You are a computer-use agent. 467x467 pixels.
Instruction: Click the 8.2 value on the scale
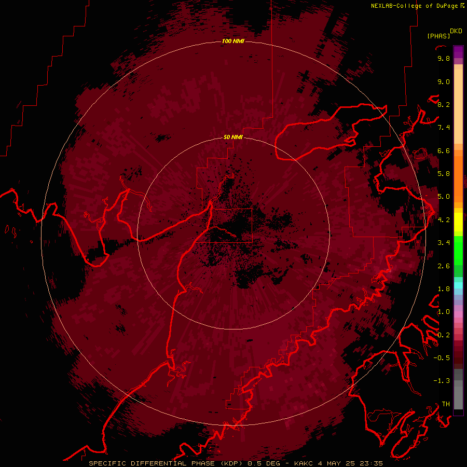444,104
